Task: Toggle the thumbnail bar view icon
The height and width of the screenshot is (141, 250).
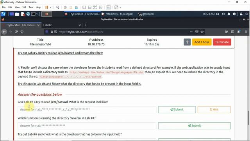Action: 89,7
